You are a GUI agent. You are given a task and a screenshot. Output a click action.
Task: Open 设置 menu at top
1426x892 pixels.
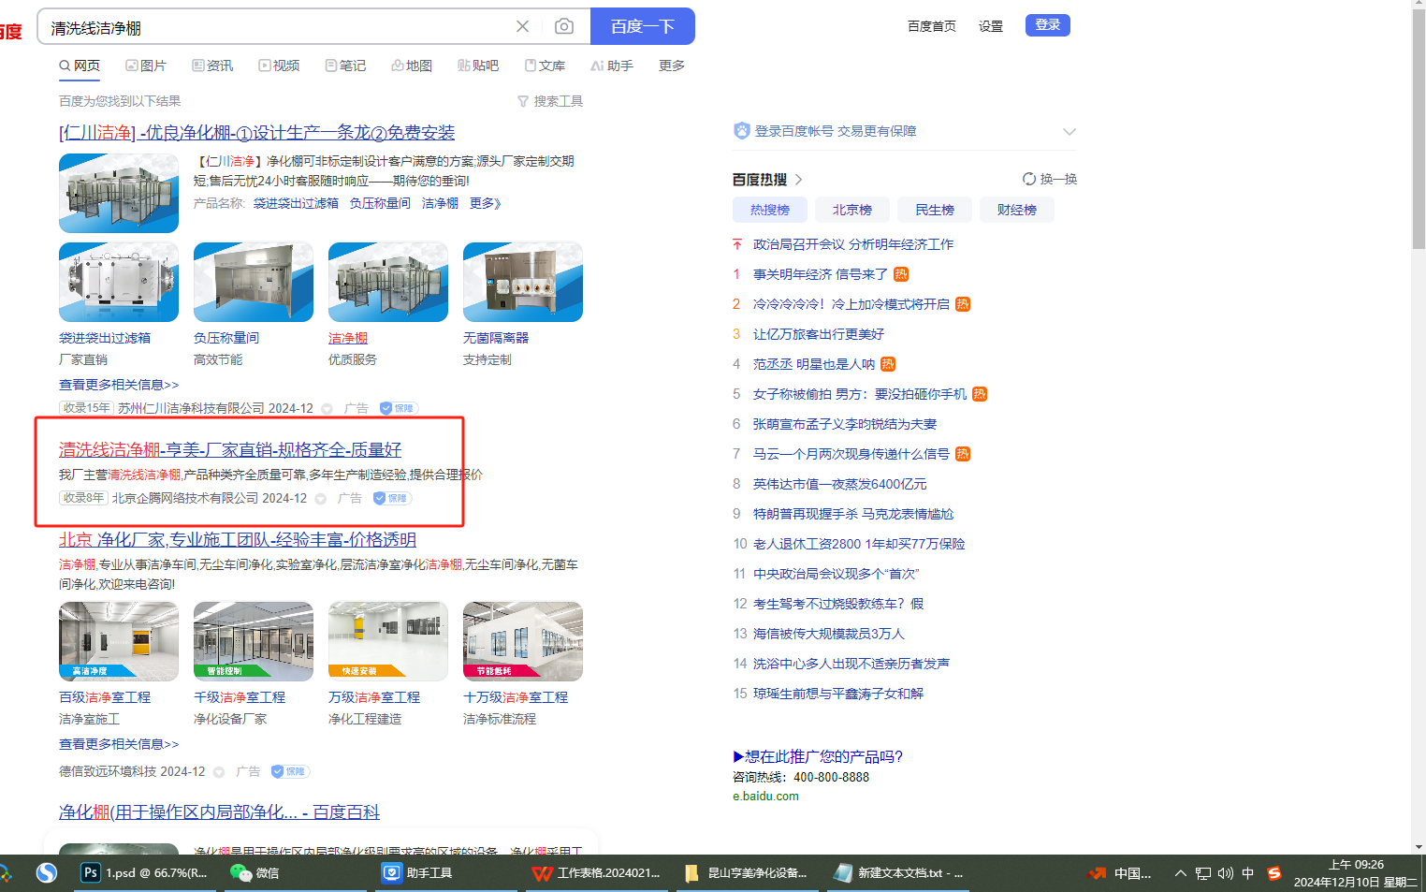991,26
